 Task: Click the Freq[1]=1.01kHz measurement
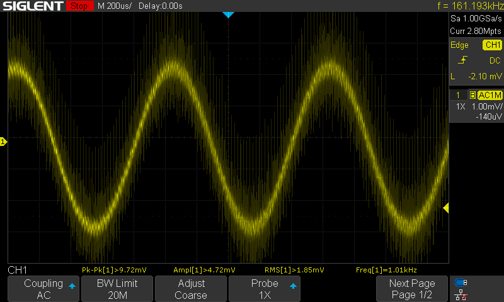[386, 270]
